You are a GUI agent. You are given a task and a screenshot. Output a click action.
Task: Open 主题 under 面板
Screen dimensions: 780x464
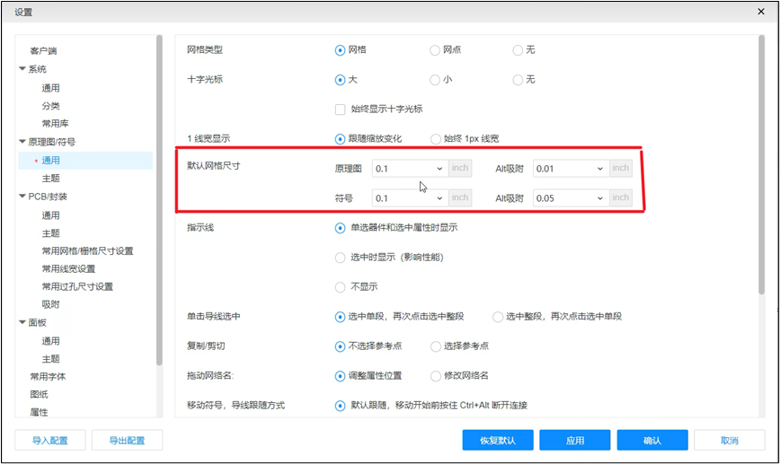tap(50, 359)
